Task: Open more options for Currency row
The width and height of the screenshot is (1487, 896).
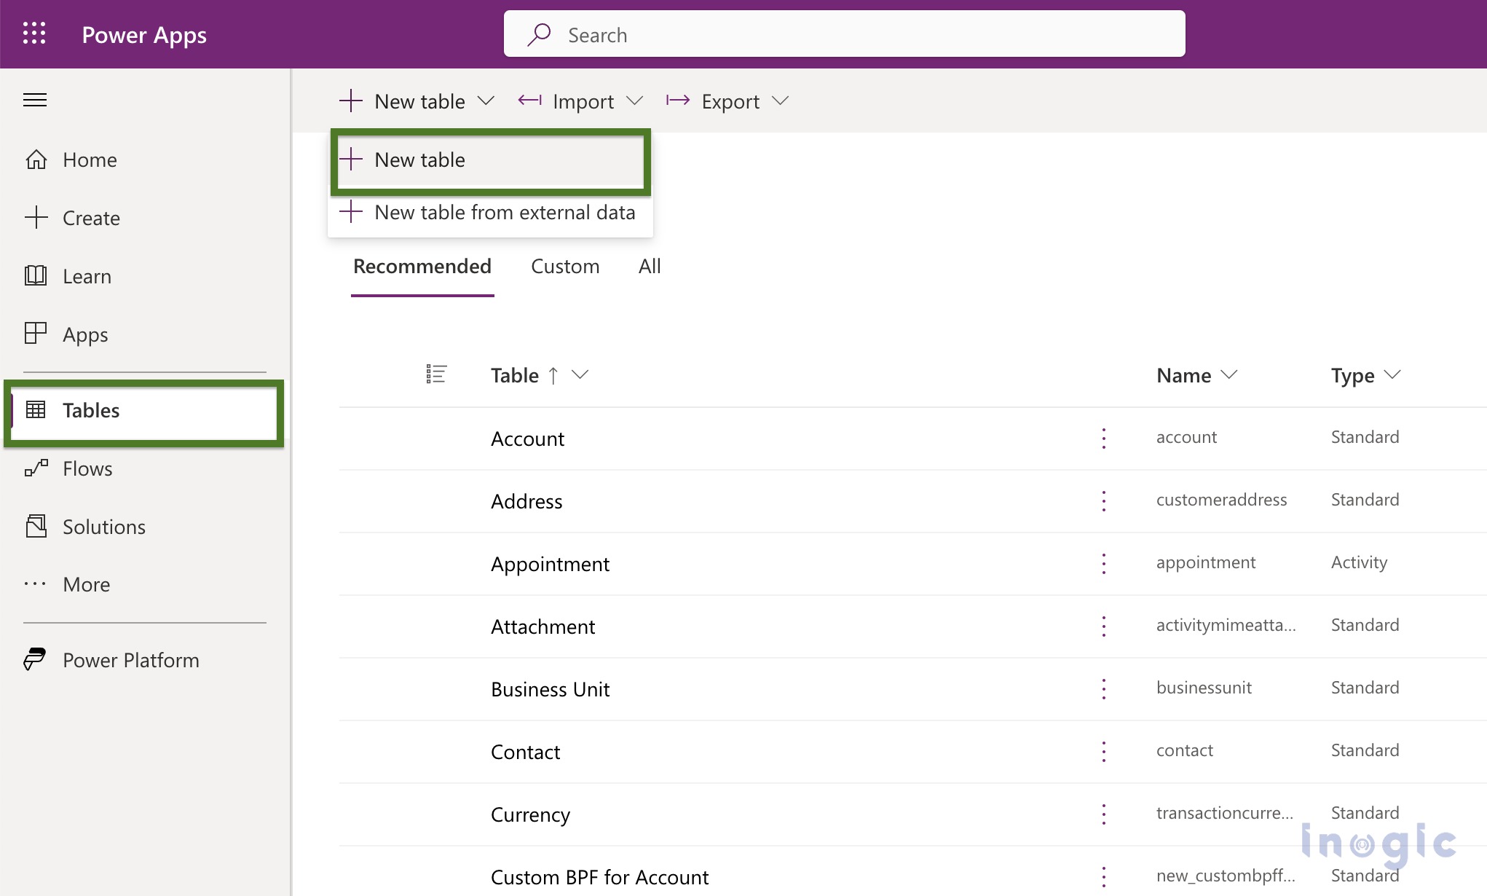Action: (x=1104, y=814)
